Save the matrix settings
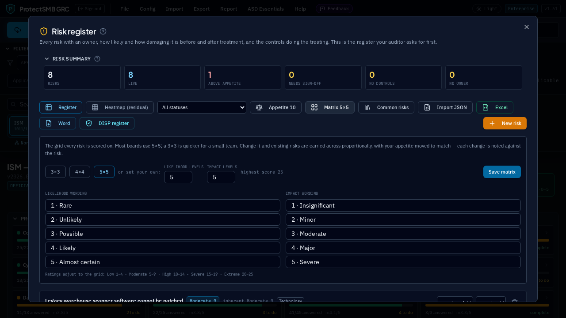Screen dimensions: 566x318 (502, 172)
